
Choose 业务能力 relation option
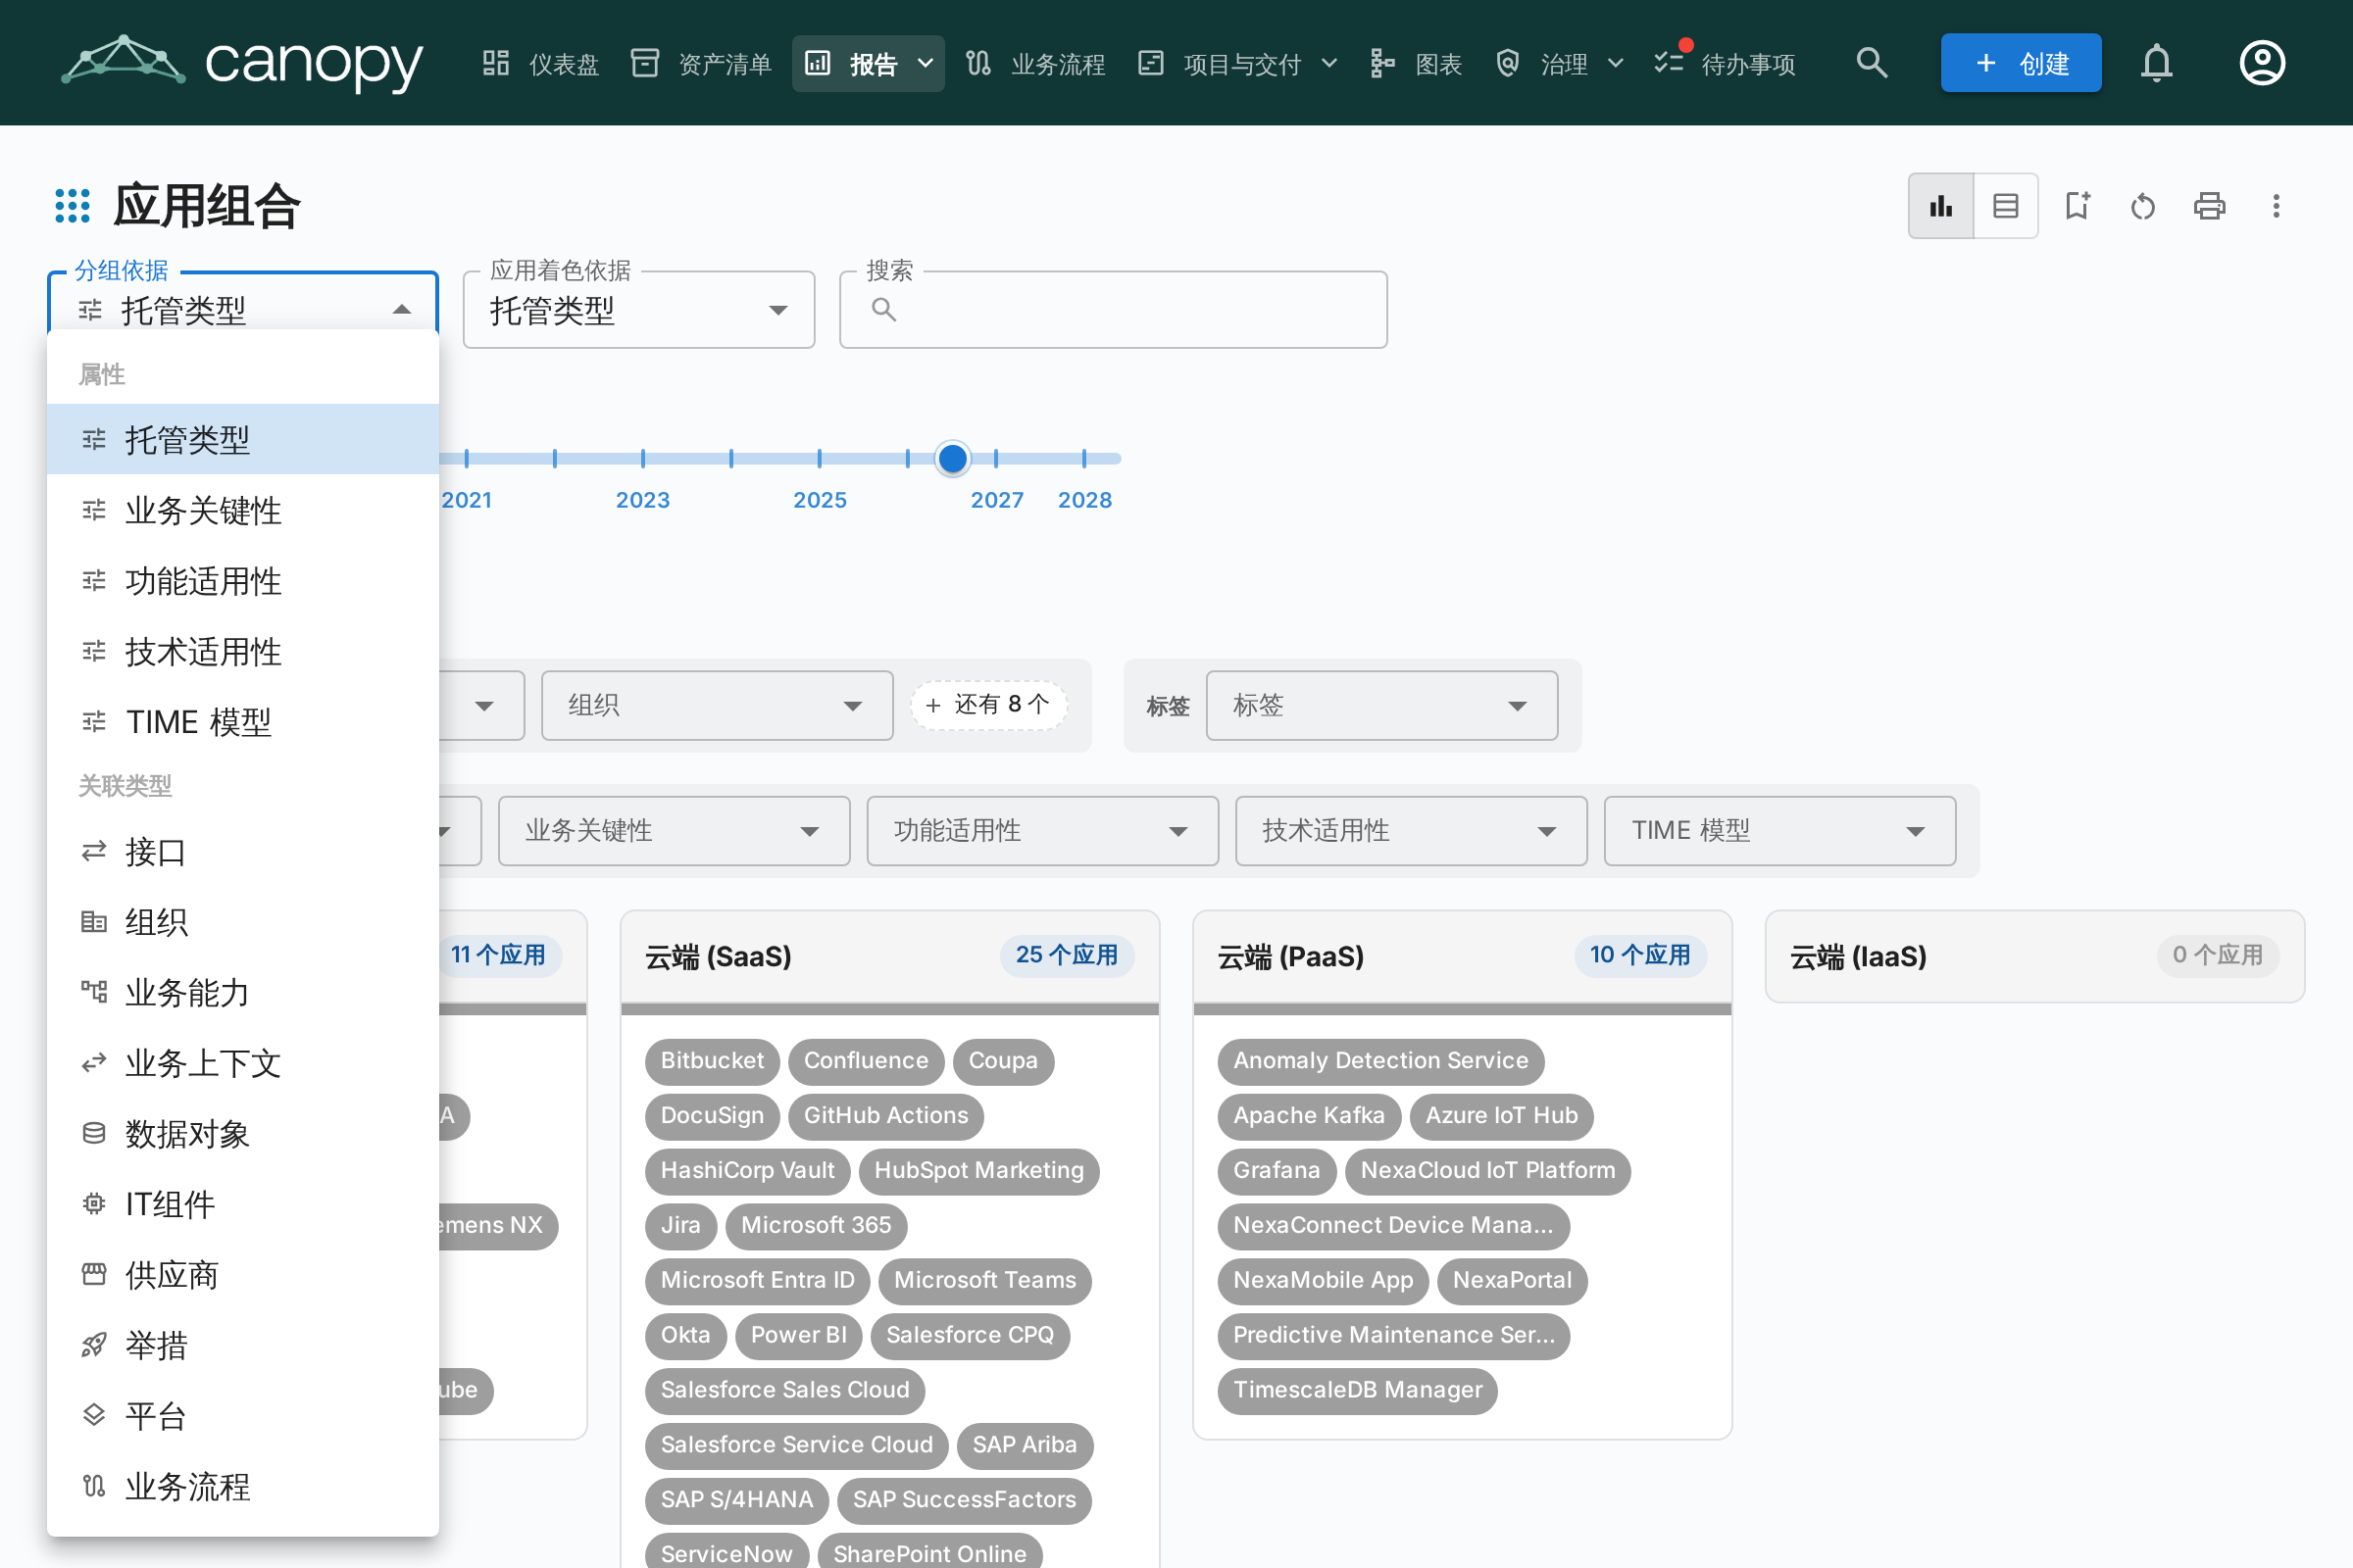coord(242,992)
